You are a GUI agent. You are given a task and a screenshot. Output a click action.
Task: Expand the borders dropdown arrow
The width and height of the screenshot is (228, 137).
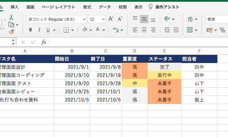tap(73, 30)
